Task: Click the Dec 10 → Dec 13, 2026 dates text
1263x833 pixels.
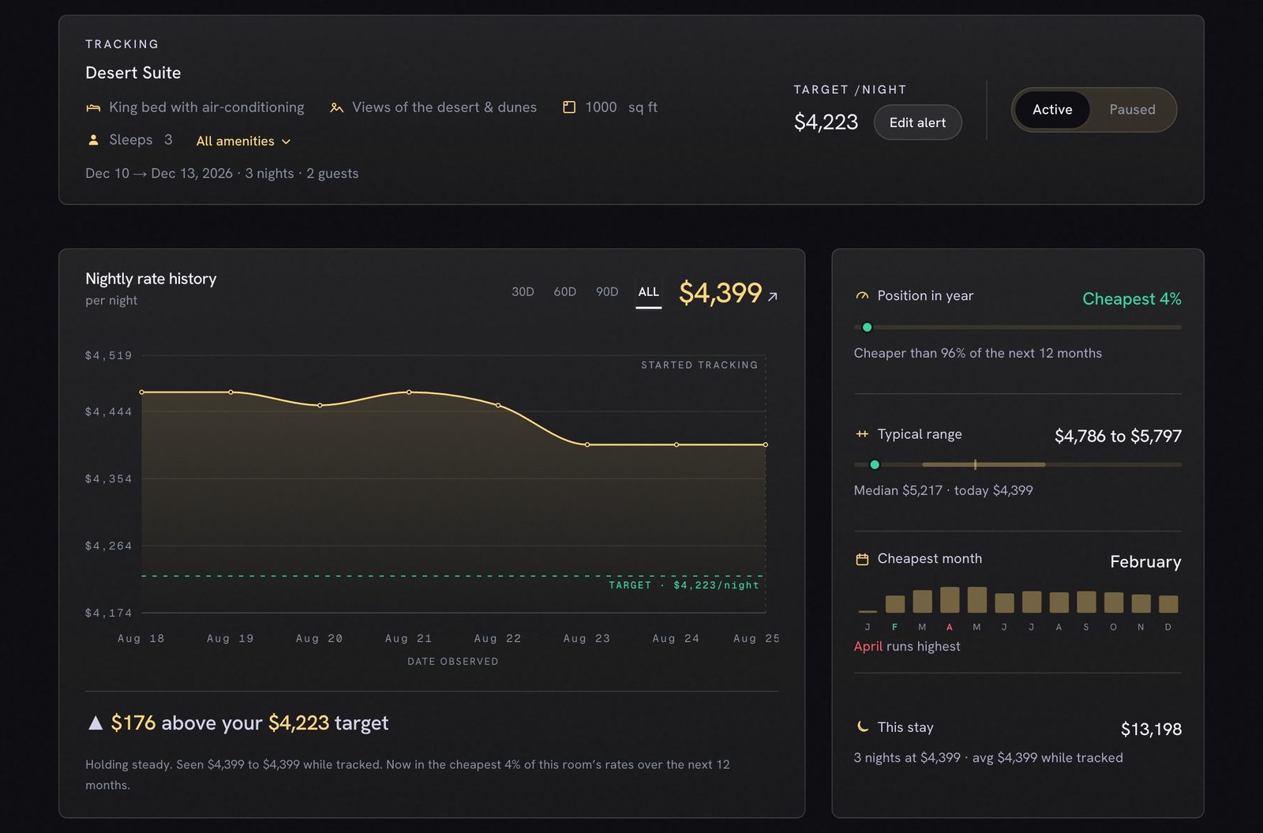Action: [x=159, y=174]
